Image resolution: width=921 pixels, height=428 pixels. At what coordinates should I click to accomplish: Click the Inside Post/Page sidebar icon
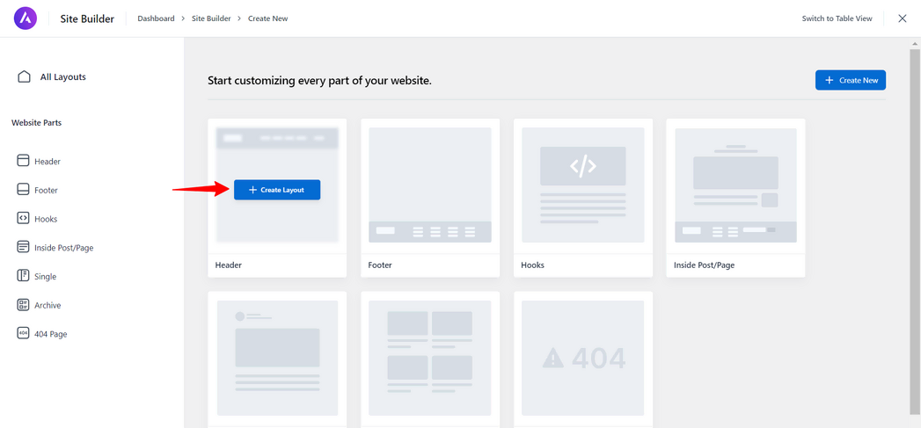(23, 248)
